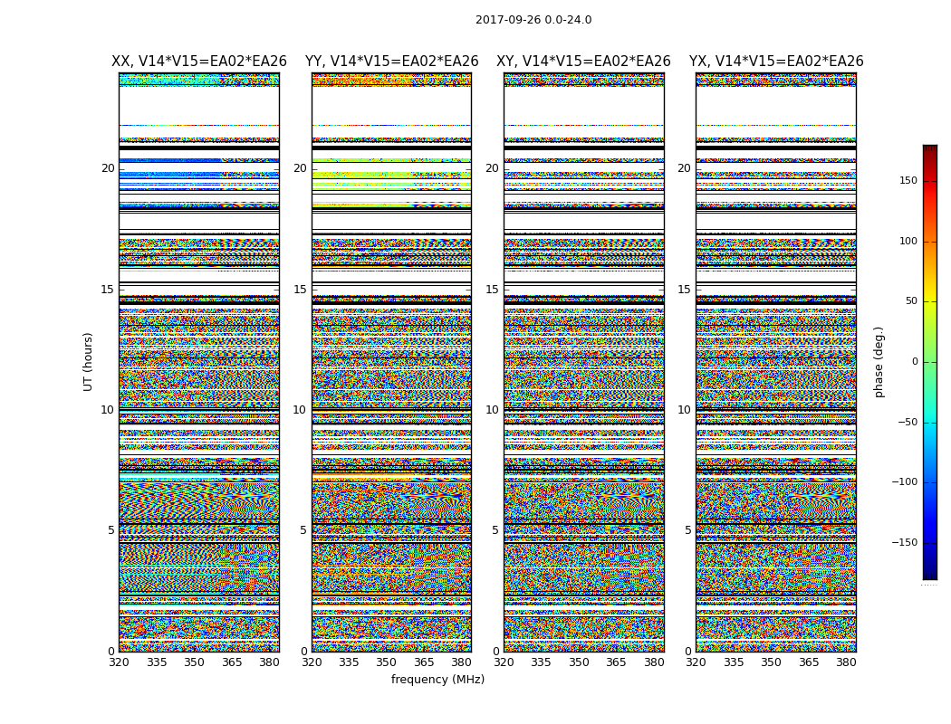Screen dimensions: 951x724
Task: Click the figure title 2017-09-26 0.0-24.0
Action: (x=533, y=20)
